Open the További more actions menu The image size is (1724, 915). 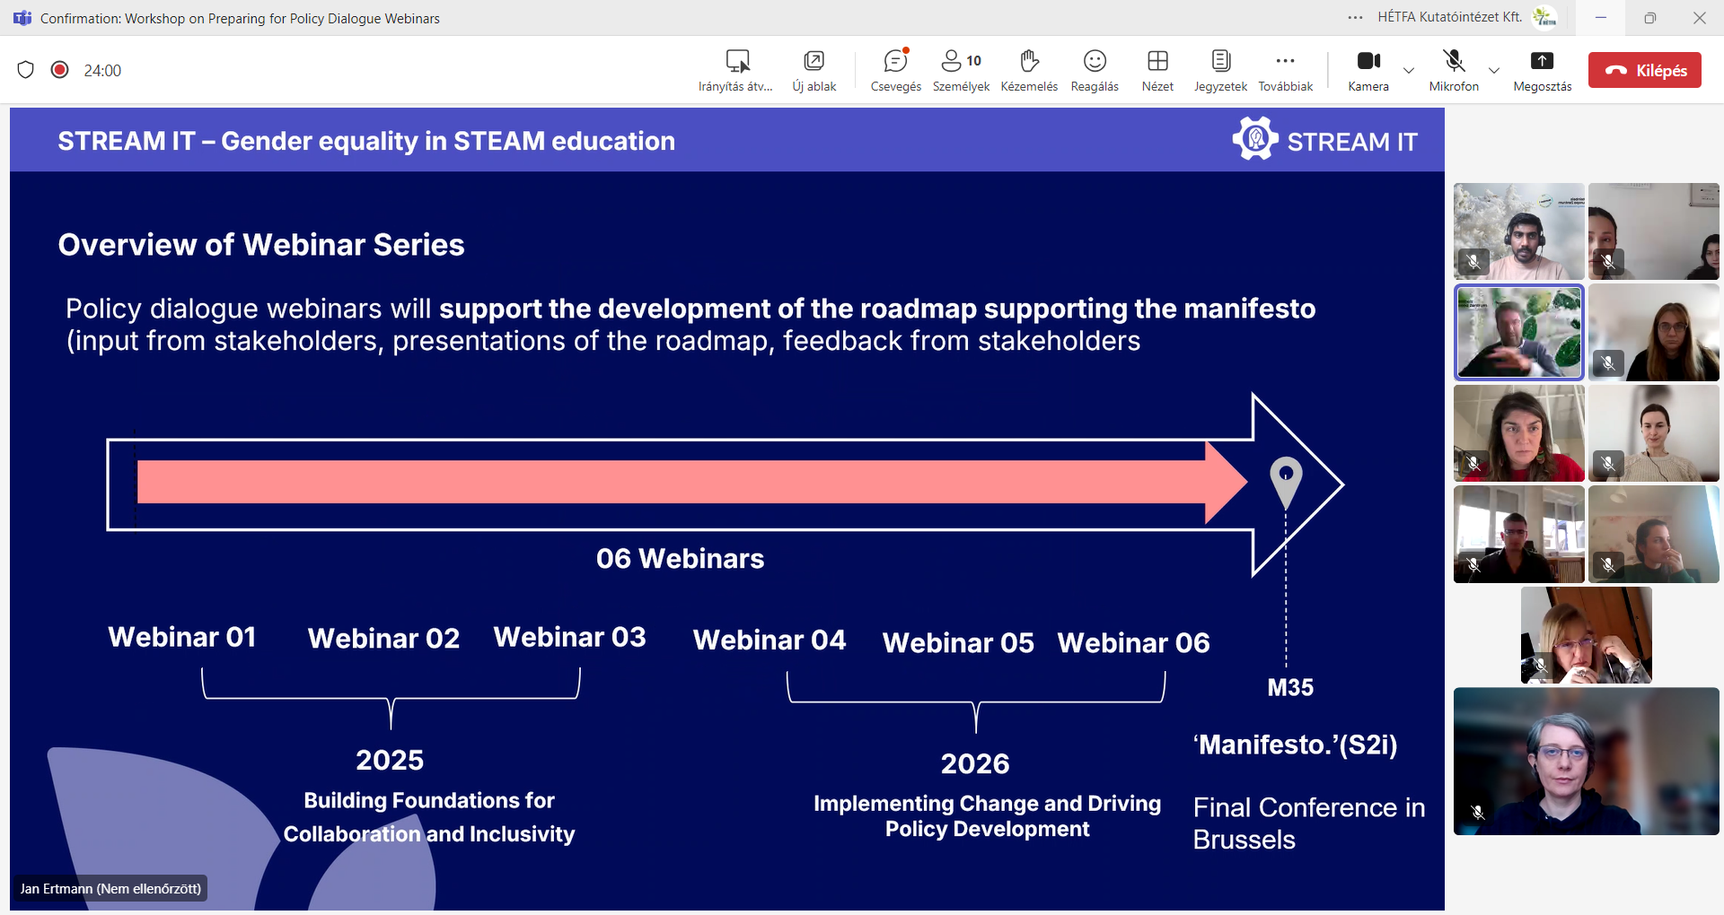(x=1285, y=70)
